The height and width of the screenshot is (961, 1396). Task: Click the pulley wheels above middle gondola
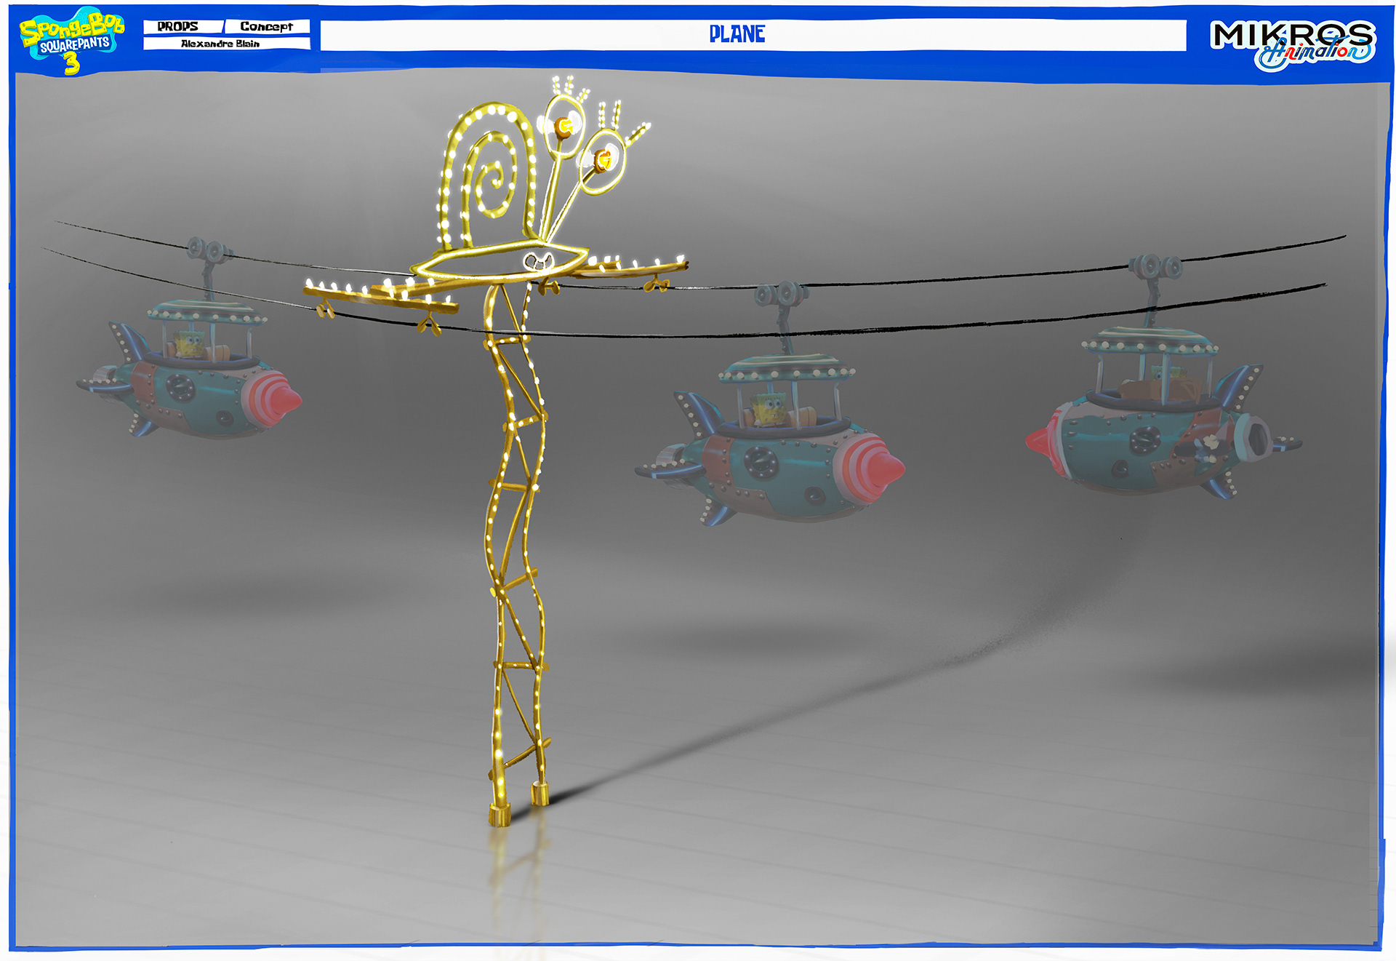[x=781, y=294]
